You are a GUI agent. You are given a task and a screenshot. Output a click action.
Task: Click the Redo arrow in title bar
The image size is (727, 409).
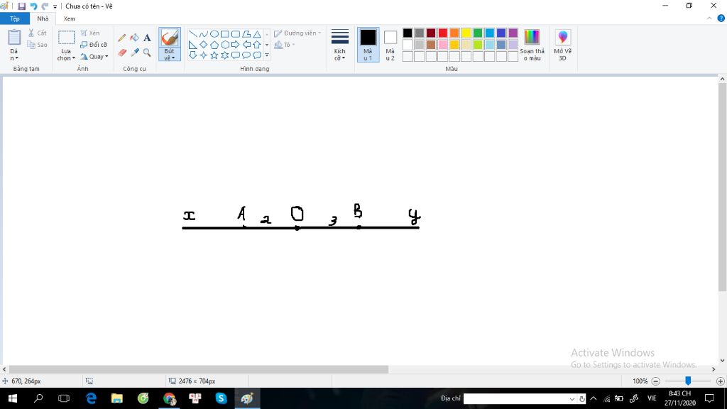tap(45, 6)
